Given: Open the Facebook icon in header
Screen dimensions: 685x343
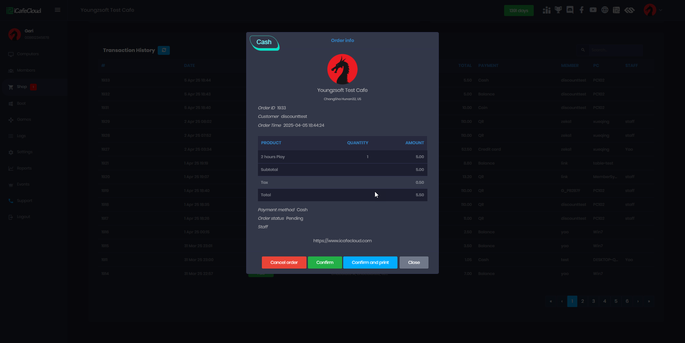Looking at the screenshot, I should 582,10.
